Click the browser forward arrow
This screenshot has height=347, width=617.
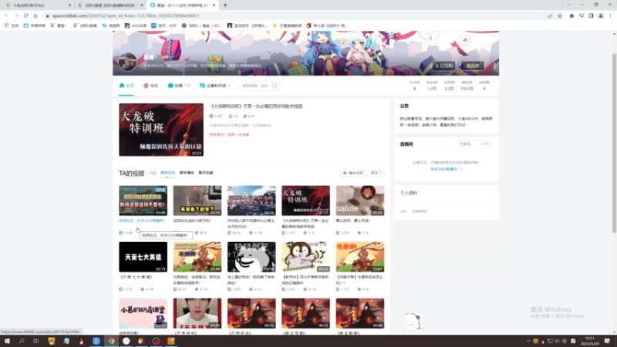[x=16, y=15]
